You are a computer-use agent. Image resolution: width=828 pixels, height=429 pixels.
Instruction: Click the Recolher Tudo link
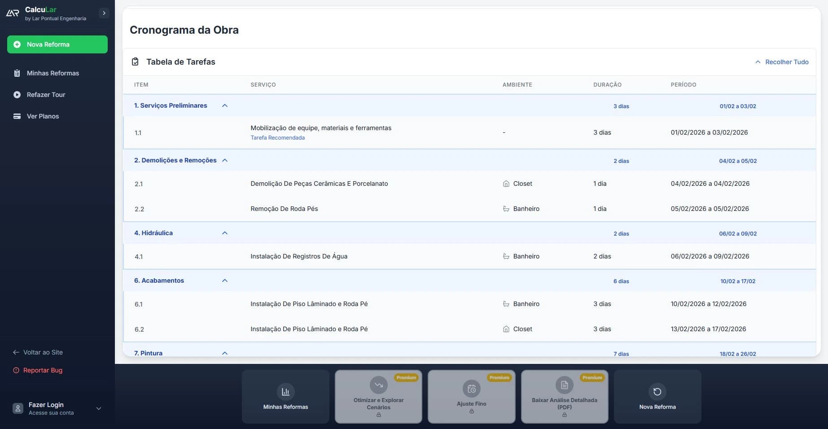[782, 62]
